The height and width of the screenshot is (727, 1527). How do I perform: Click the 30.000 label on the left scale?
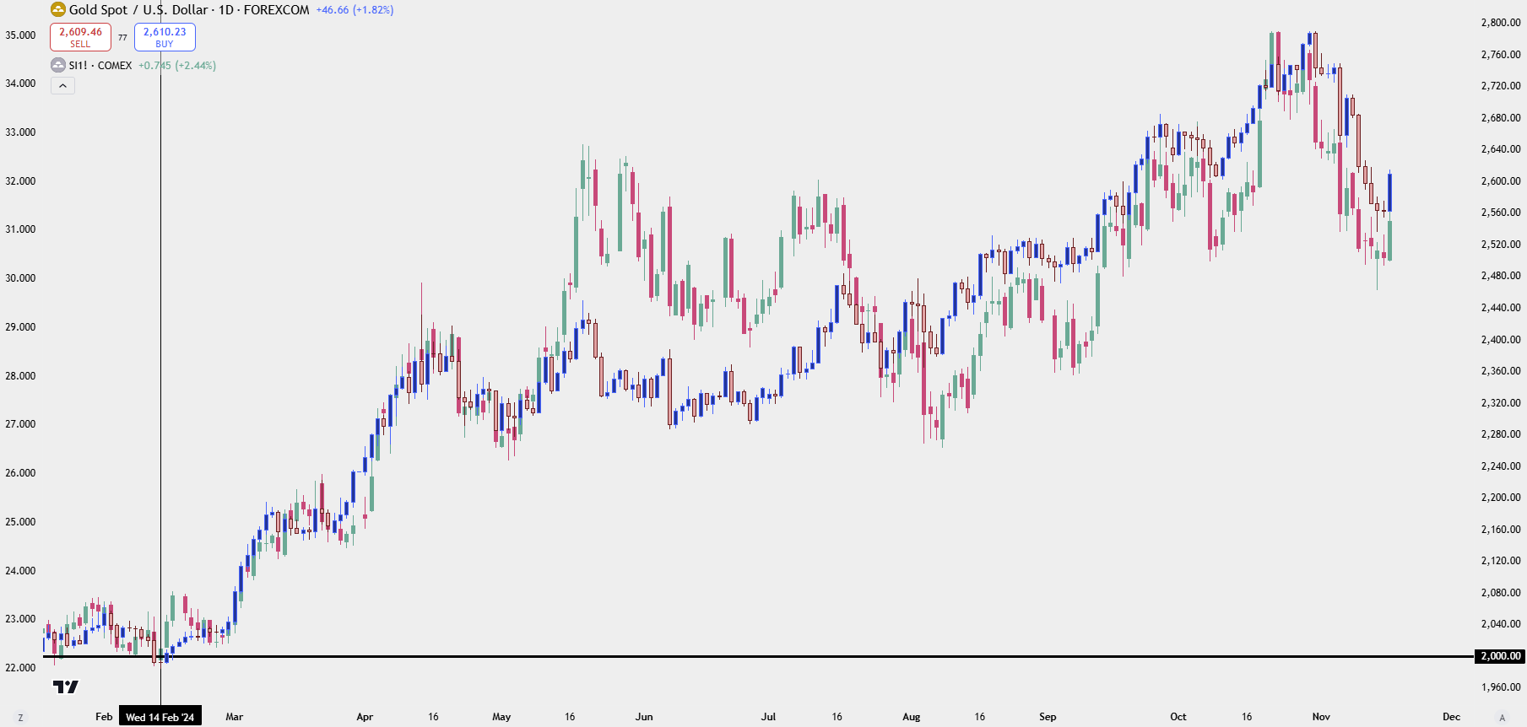pos(20,278)
